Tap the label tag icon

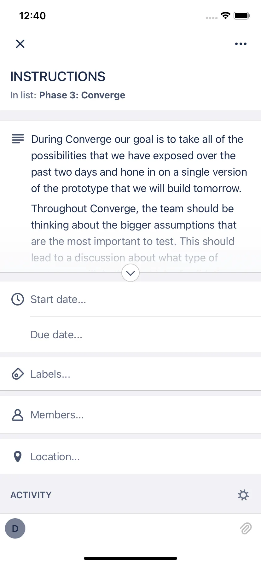point(18,374)
